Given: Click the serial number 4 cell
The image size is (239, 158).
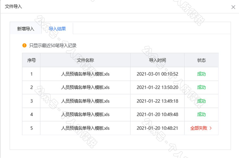Looking at the screenshot, I should [31, 114].
